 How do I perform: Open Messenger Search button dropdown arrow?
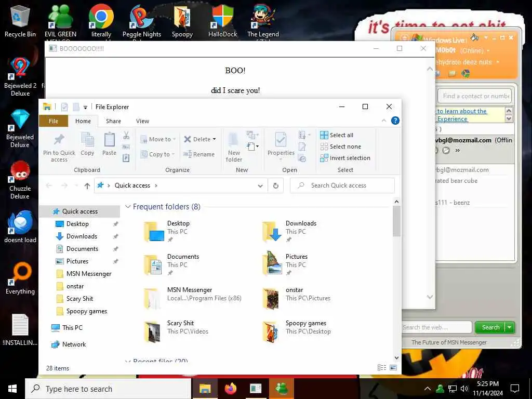(x=510, y=327)
